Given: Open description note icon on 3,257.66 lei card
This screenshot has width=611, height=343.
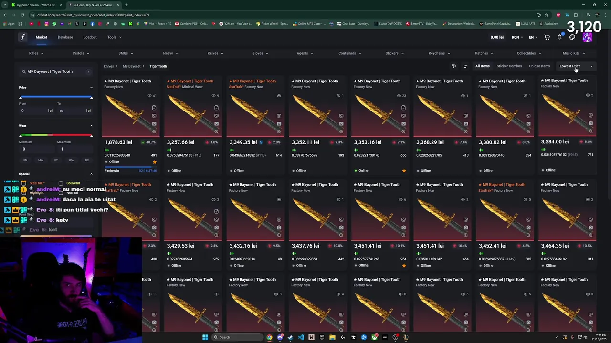Looking at the screenshot, I should point(216,108).
